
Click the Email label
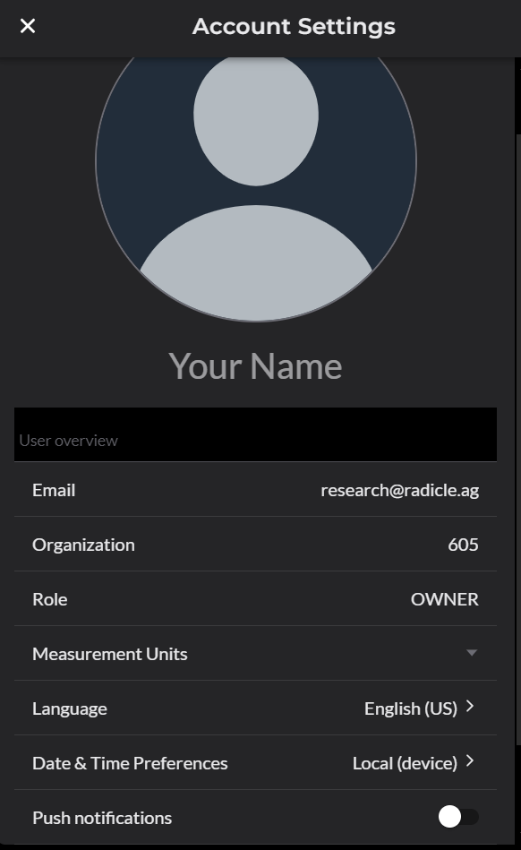54,490
